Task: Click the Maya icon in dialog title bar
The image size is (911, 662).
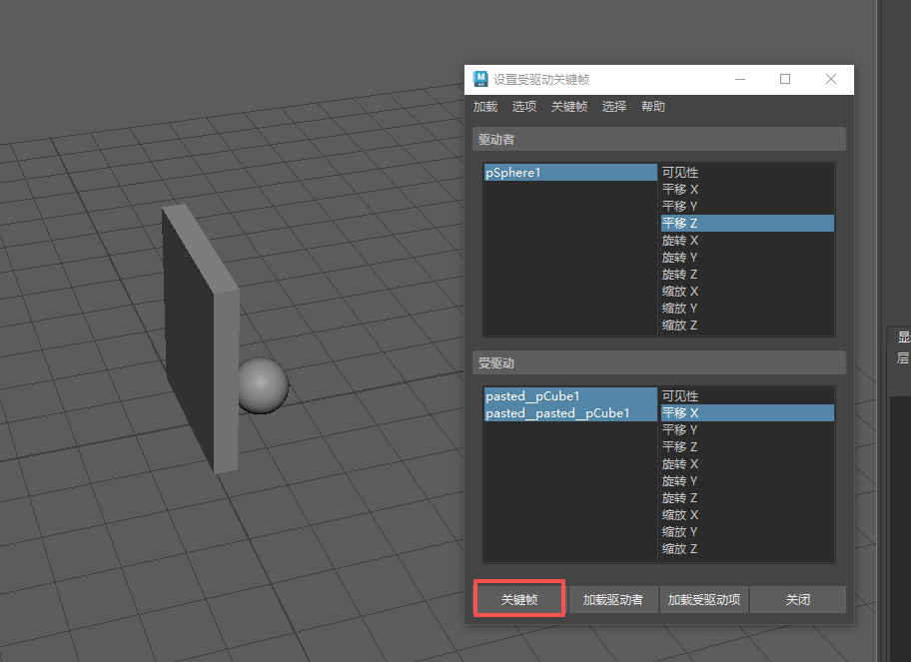Action: coord(480,79)
